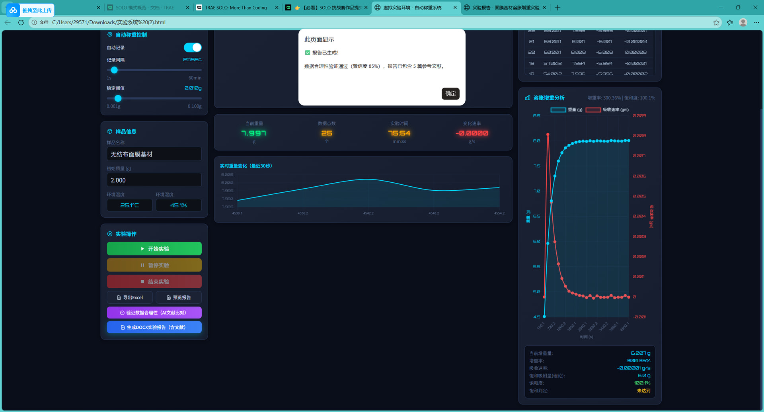Switch to the TRAE SOLO: More Than Coding tab
Screen dimensions: 764x412
tap(236, 8)
